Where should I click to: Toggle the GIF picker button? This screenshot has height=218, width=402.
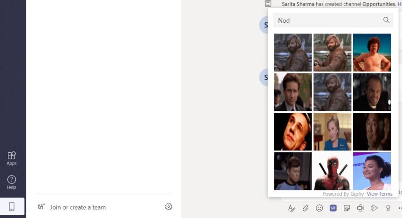(x=333, y=208)
